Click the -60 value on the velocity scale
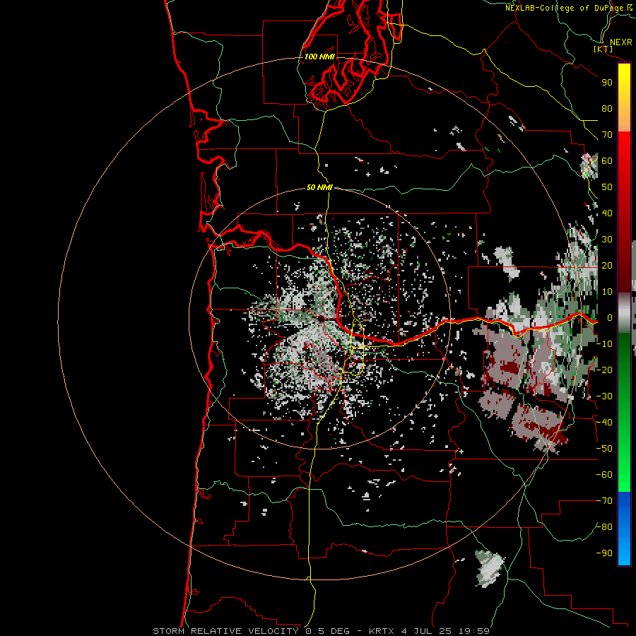This screenshot has height=636, width=636. click(x=604, y=475)
